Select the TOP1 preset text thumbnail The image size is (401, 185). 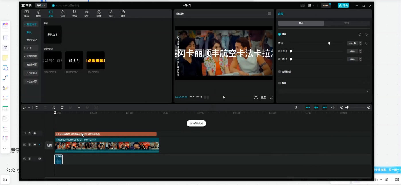pos(74,61)
